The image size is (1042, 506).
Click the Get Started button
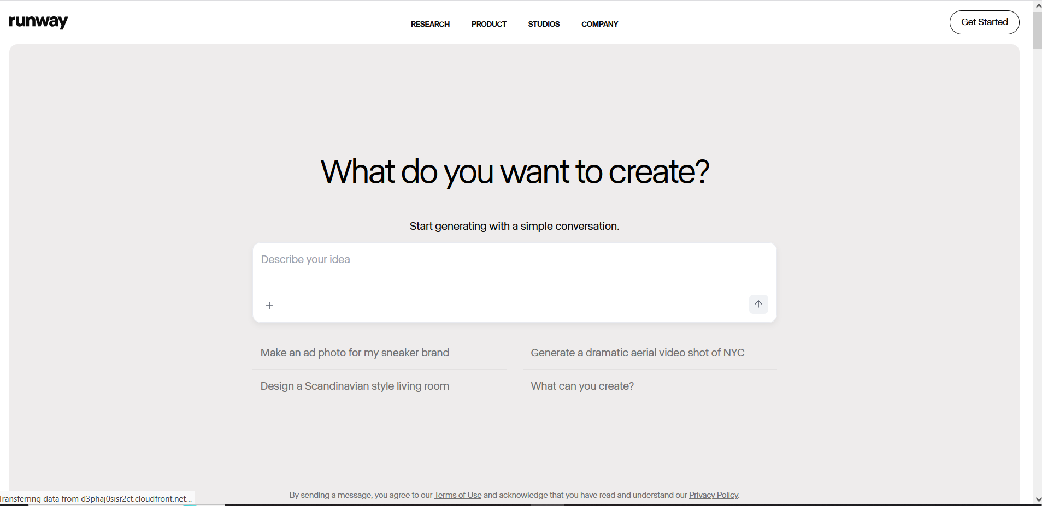[984, 22]
